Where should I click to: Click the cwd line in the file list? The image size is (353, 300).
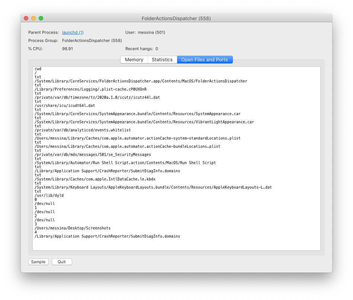click(38, 69)
